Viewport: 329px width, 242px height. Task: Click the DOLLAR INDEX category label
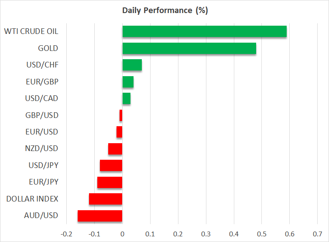pos(32,199)
